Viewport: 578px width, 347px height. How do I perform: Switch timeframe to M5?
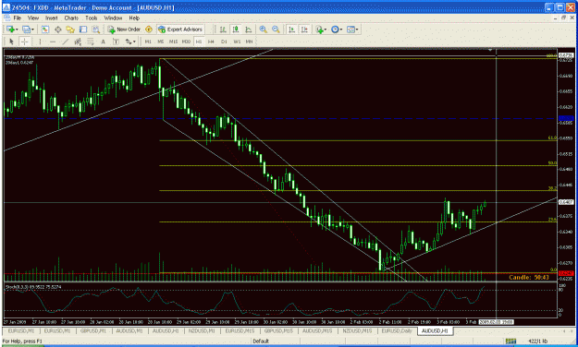[160, 42]
